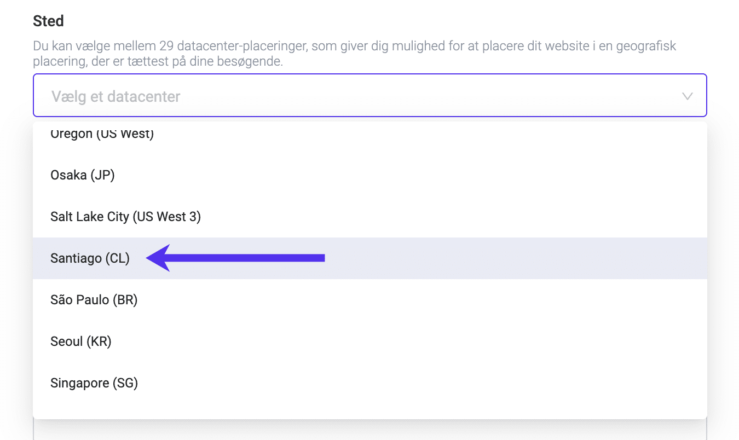Click the '(JP)' code next to Osaka
Screen dimensions: 739x440
click(102, 175)
